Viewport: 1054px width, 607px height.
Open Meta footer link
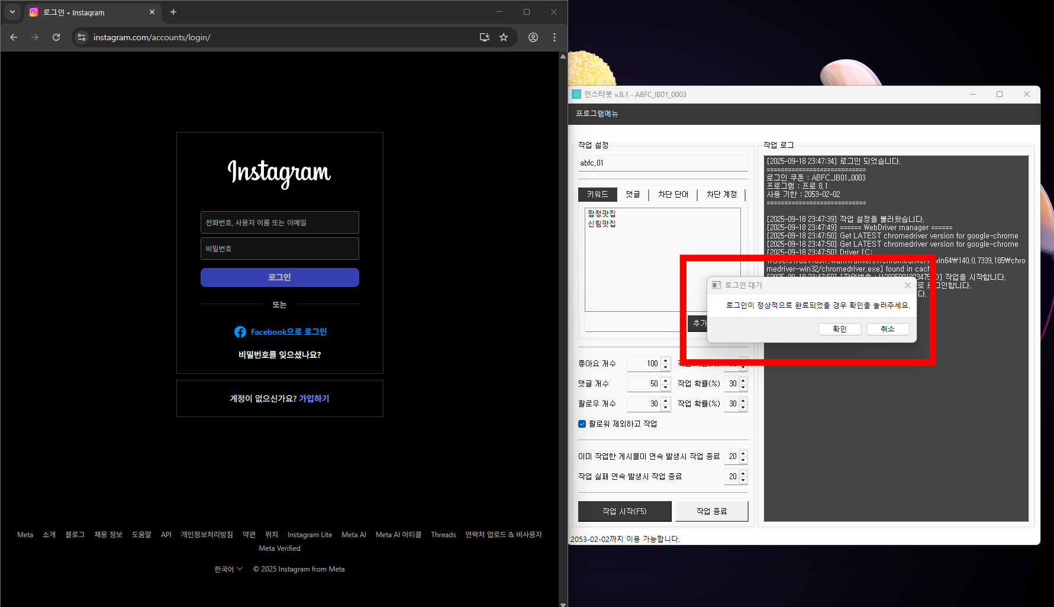click(25, 535)
